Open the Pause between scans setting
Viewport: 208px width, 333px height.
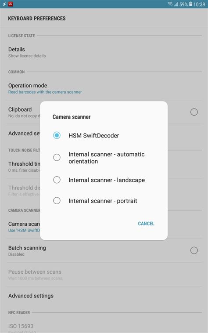[x=104, y=275]
